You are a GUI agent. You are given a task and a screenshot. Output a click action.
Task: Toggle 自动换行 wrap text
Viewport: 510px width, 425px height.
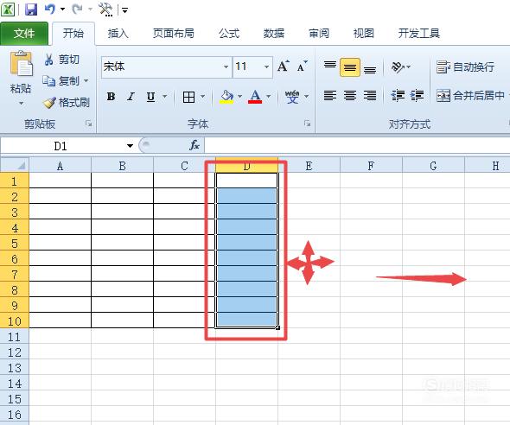[x=465, y=67]
